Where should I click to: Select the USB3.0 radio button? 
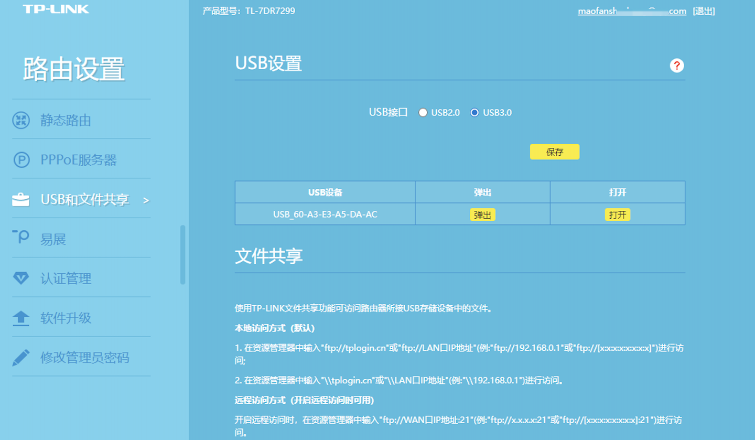click(474, 112)
